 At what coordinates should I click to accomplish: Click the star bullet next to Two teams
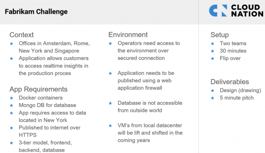tap(213, 44)
